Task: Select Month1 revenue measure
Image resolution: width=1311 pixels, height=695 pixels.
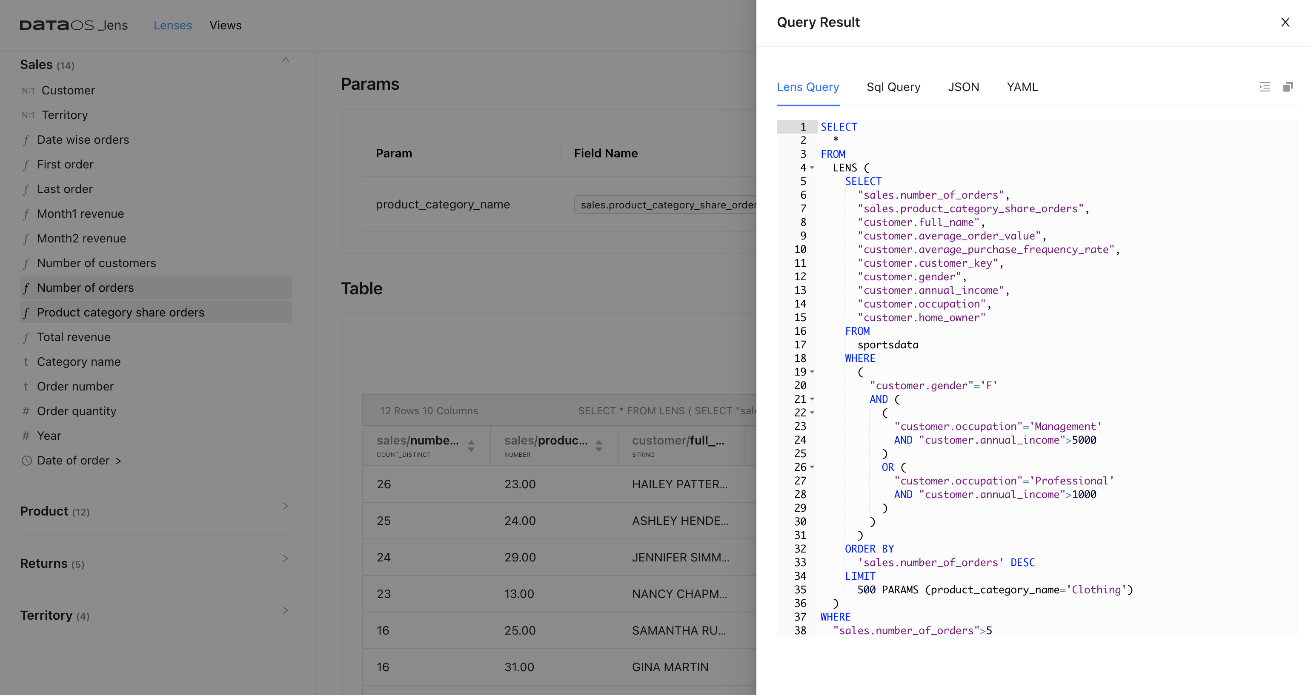Action: tap(156, 214)
